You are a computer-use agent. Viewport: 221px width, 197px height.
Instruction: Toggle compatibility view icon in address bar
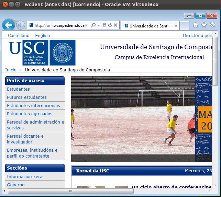point(104,25)
